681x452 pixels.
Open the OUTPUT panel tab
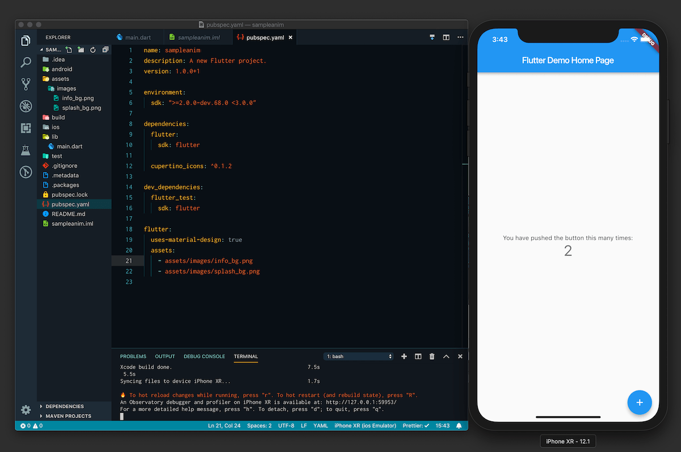click(x=165, y=357)
